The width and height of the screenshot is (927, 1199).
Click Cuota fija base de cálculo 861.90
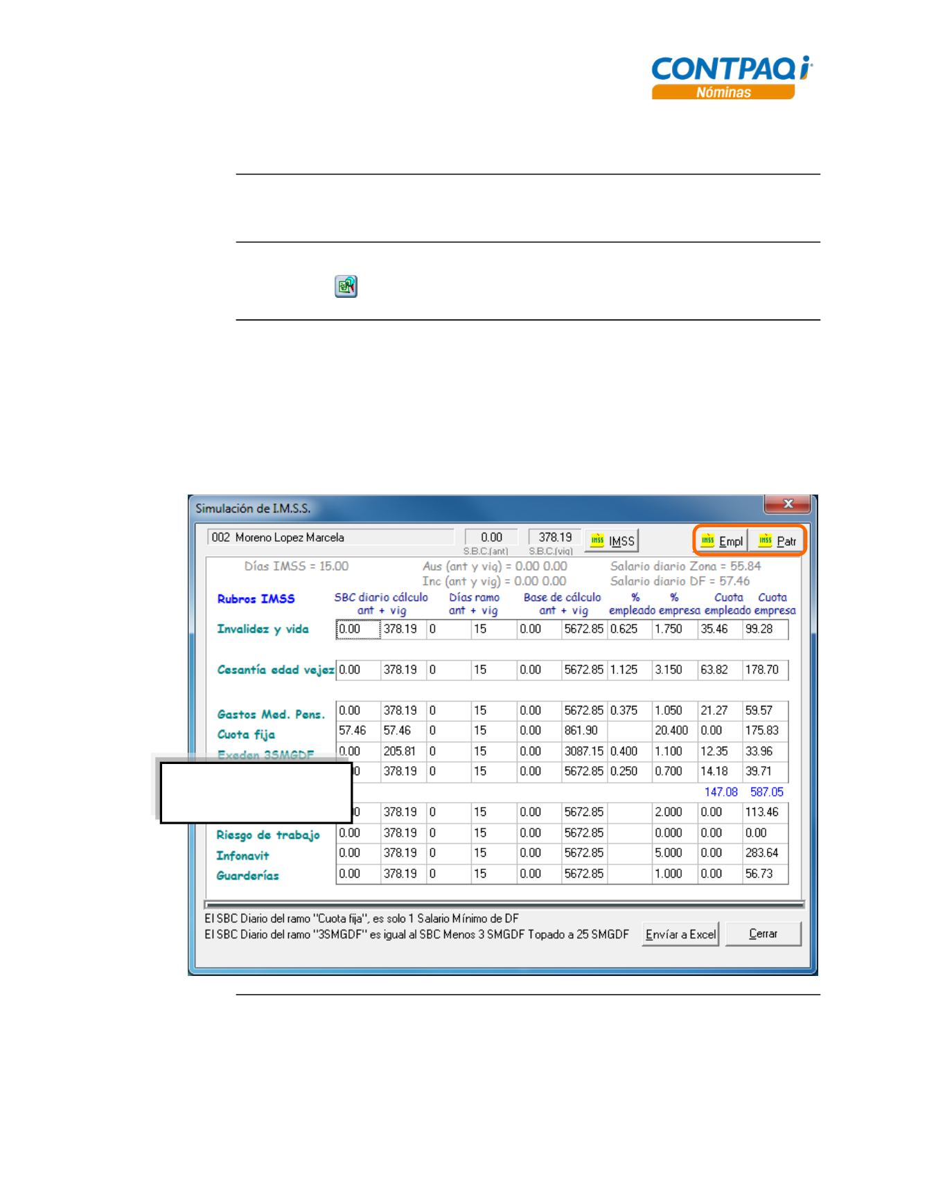pyautogui.click(x=583, y=731)
